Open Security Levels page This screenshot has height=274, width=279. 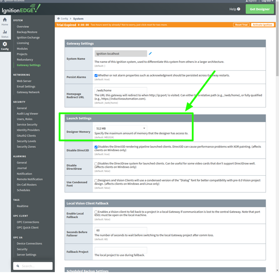[x=26, y=141]
